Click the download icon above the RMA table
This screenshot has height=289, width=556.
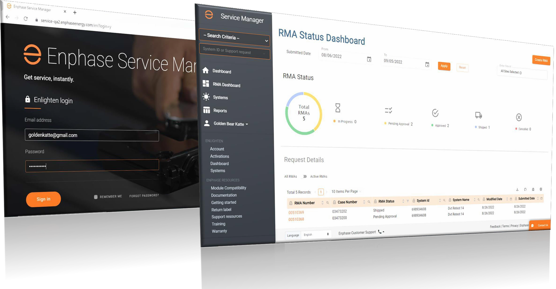point(517,189)
